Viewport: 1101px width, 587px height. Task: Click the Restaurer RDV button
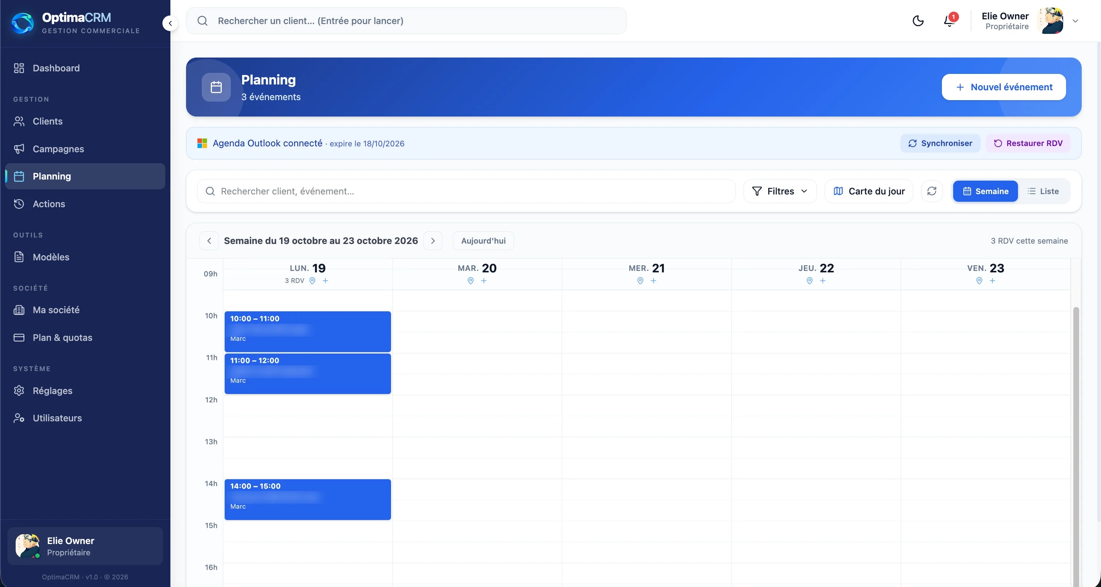[1028, 143]
